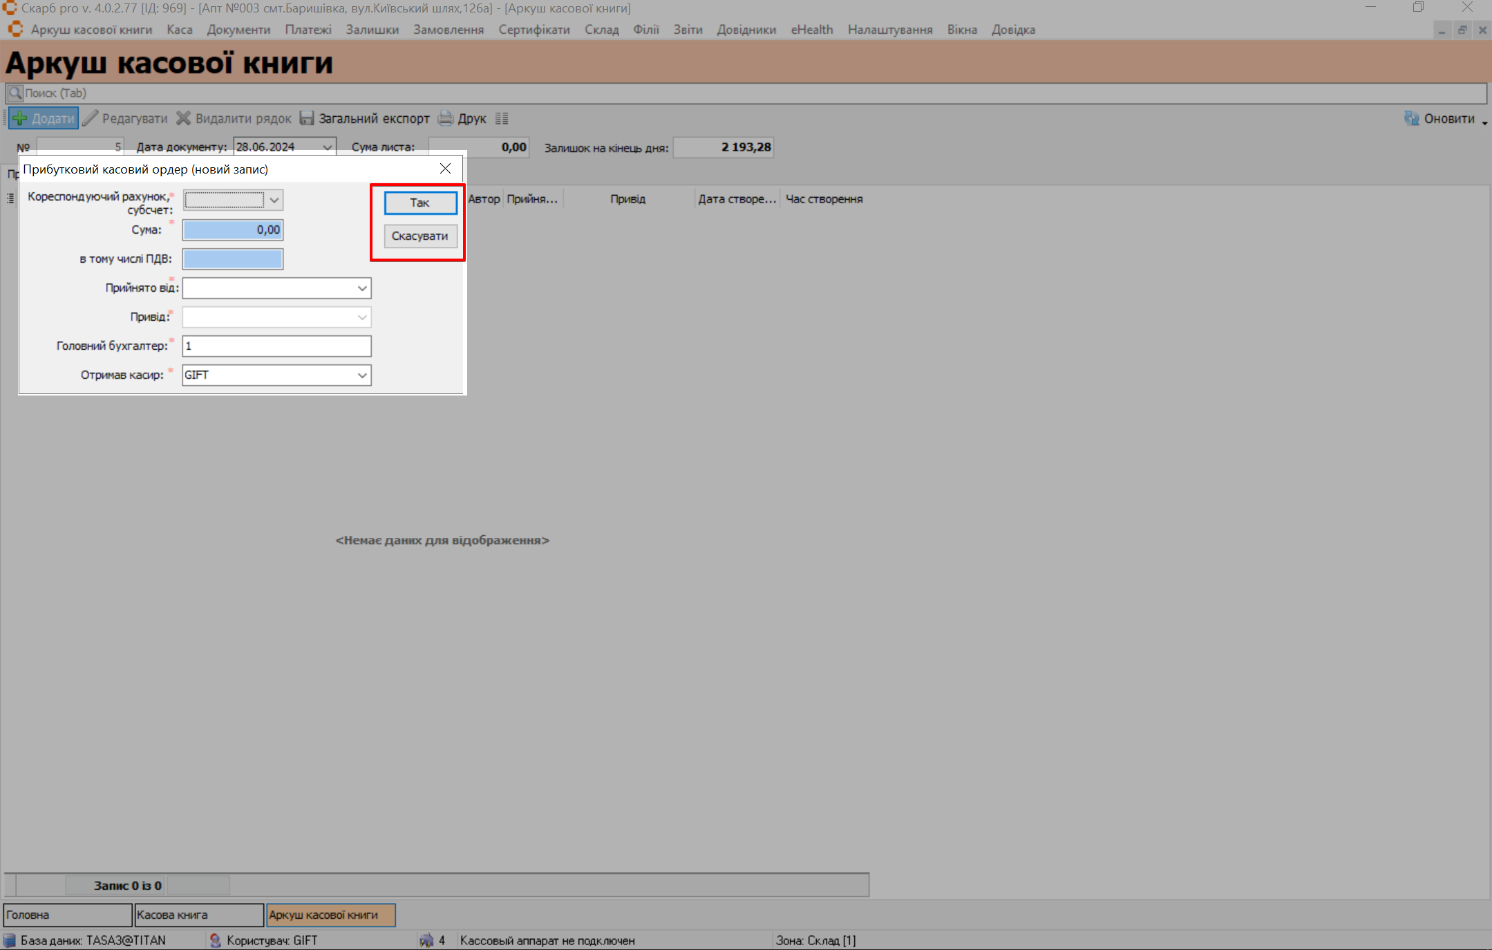Click the search magnifier icon
1492x950 pixels.
[x=15, y=93]
